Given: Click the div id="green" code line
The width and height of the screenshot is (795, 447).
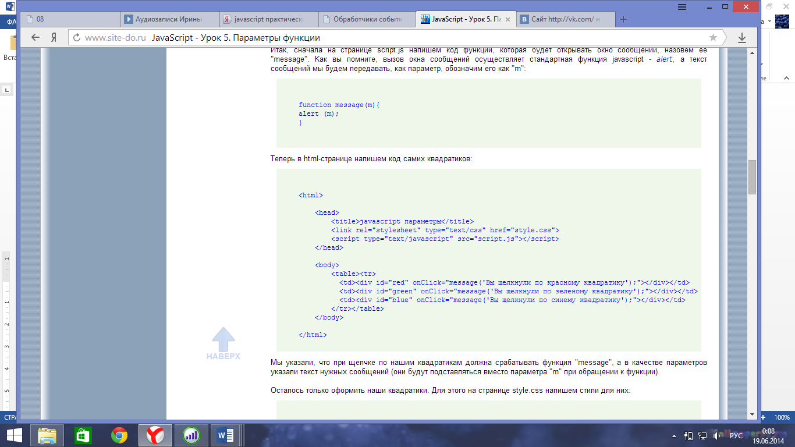Looking at the screenshot, I should [519, 291].
